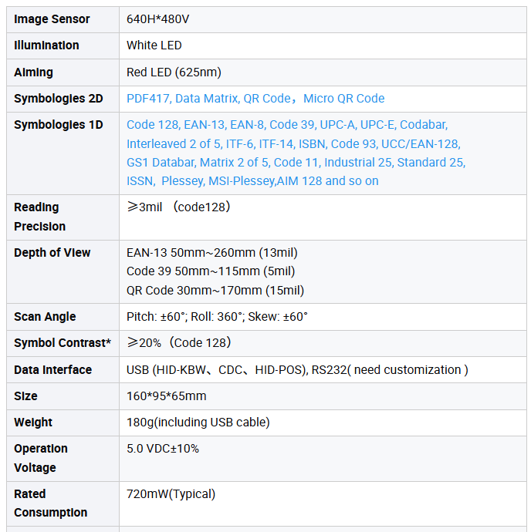Click the Interleaved 2 of 5 line
Viewport: 531px width, 532px height.
coord(293,144)
